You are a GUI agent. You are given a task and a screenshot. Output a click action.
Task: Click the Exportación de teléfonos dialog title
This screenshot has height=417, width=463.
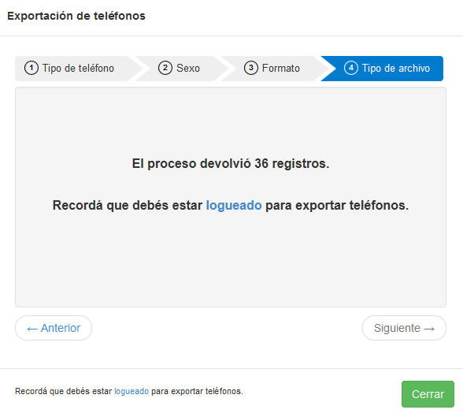click(76, 16)
